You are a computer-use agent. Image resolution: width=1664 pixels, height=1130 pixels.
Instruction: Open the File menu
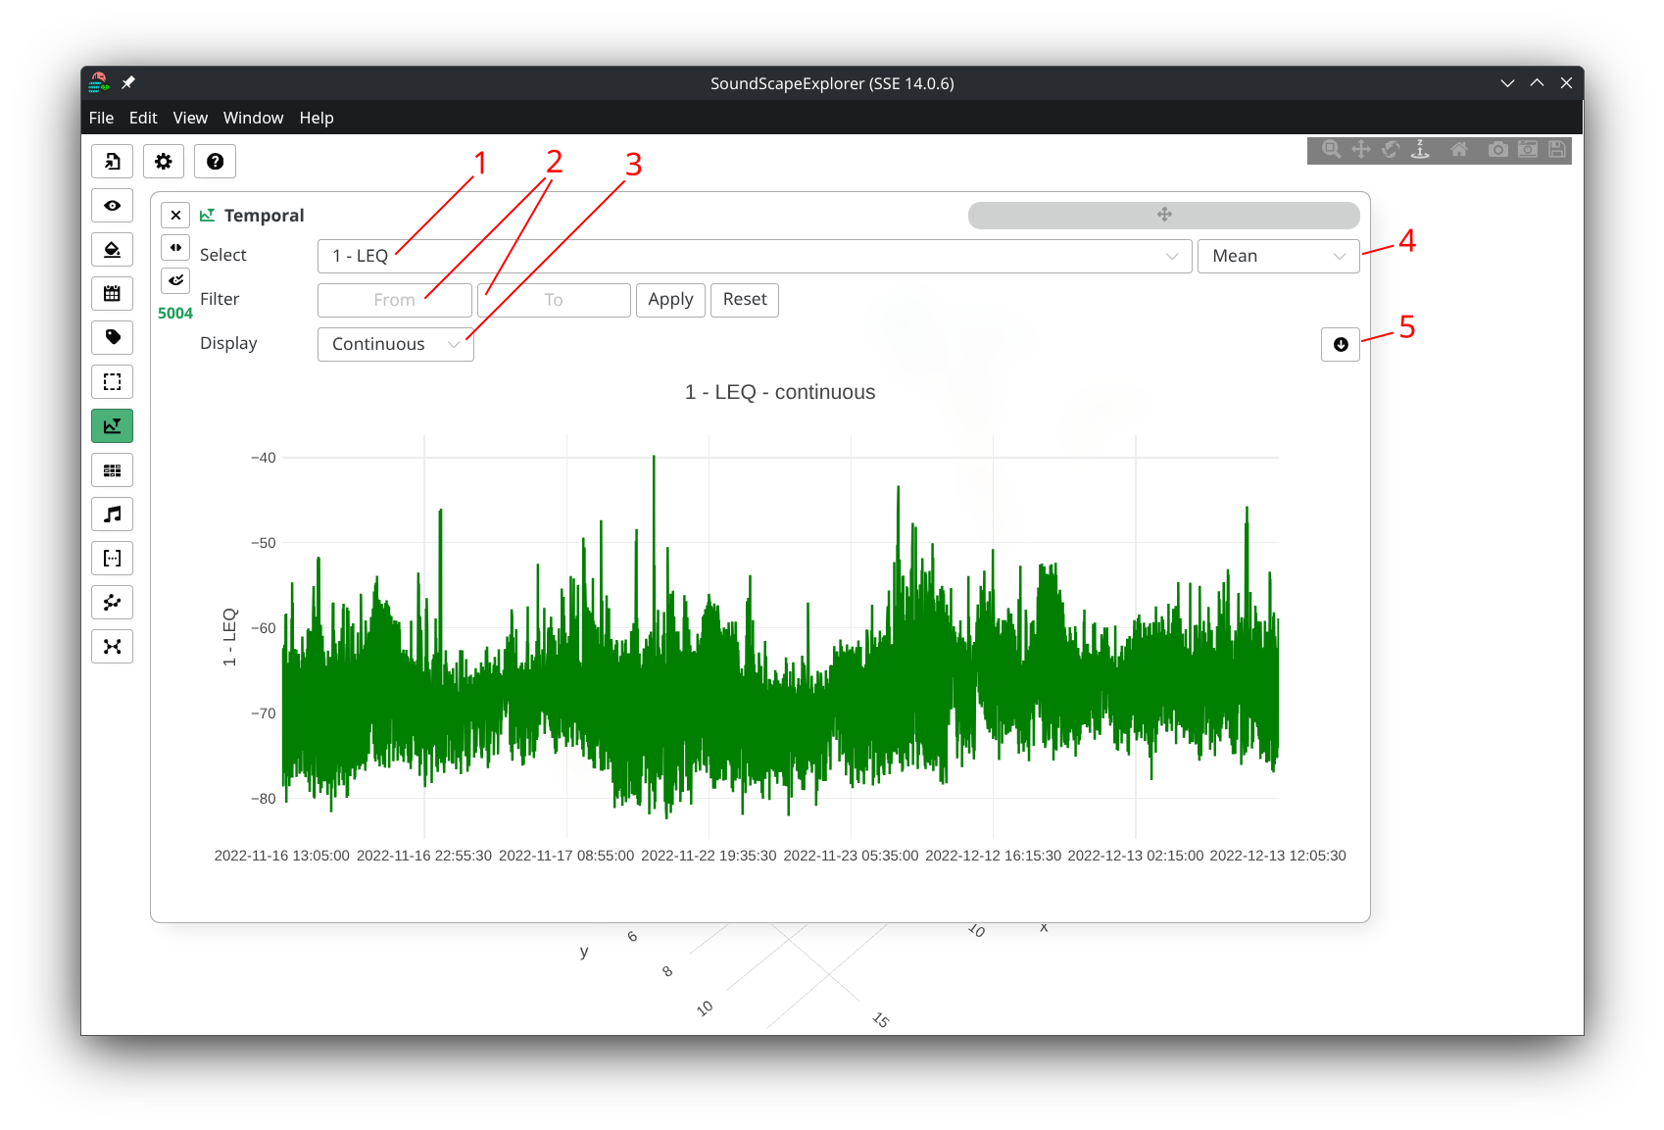101,118
